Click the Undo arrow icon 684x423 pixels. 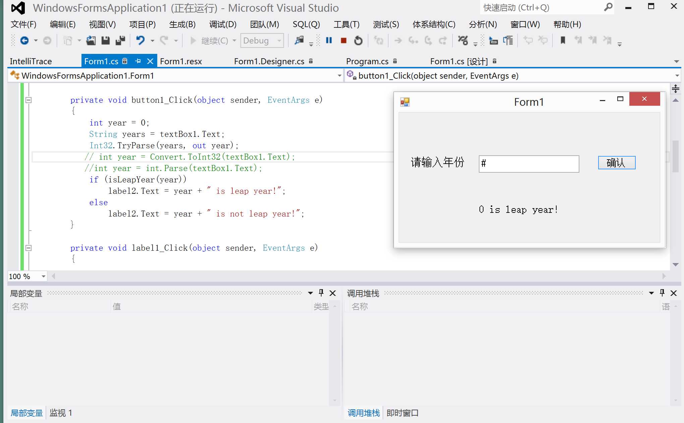pyautogui.click(x=140, y=40)
